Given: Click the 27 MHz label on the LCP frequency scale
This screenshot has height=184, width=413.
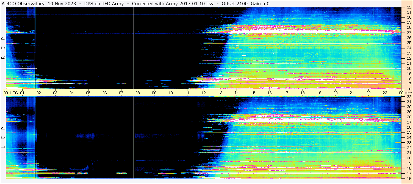Looking at the screenshot, I should 409,122.
